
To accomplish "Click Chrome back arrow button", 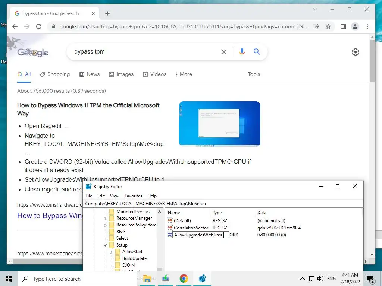I will tap(15, 26).
